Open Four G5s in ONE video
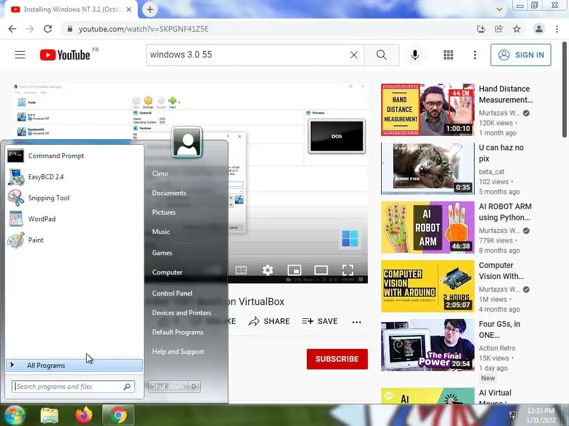The image size is (569, 426). (x=427, y=345)
